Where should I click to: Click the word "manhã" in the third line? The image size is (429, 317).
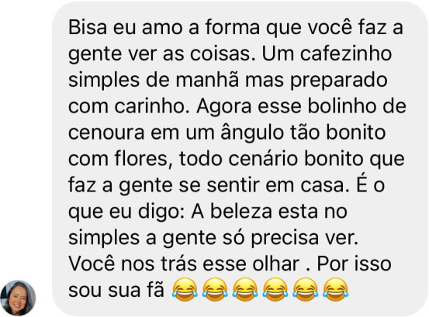click(x=207, y=80)
